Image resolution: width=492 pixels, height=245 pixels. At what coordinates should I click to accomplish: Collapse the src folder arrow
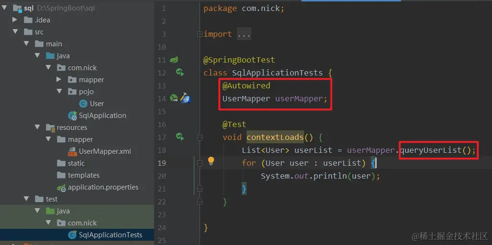click(x=15, y=32)
